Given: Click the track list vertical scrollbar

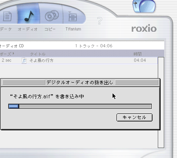Looking at the screenshot, I should click(x=161, y=102).
